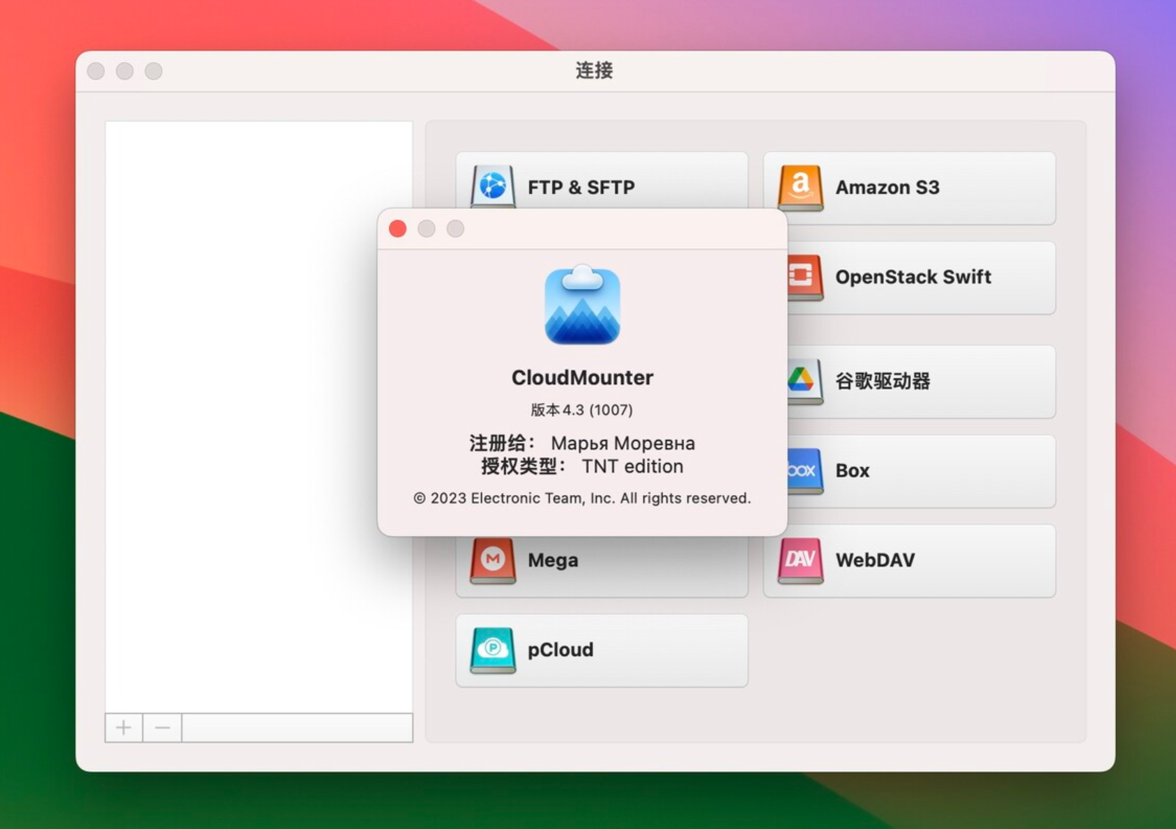This screenshot has width=1176, height=829.
Task: Choose the pCloud connection label
Action: [x=560, y=650]
